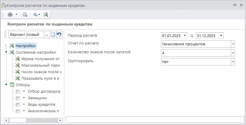
Task: Click the tree panel horizontal scrollbar right arrow
Action: tap(61, 120)
